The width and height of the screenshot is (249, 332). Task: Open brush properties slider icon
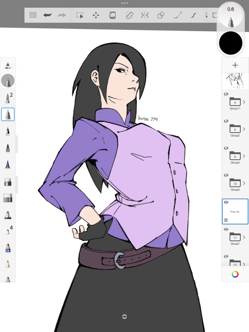(8, 66)
